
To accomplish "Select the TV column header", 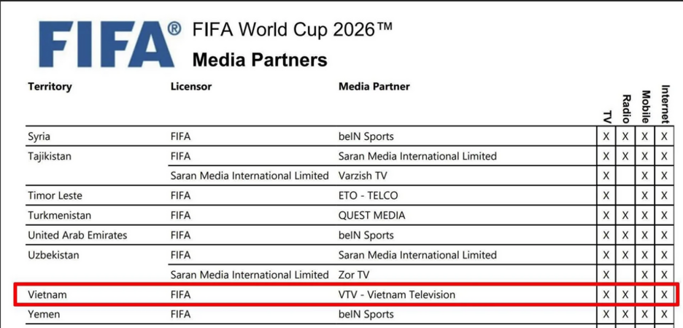I will pyautogui.click(x=606, y=116).
